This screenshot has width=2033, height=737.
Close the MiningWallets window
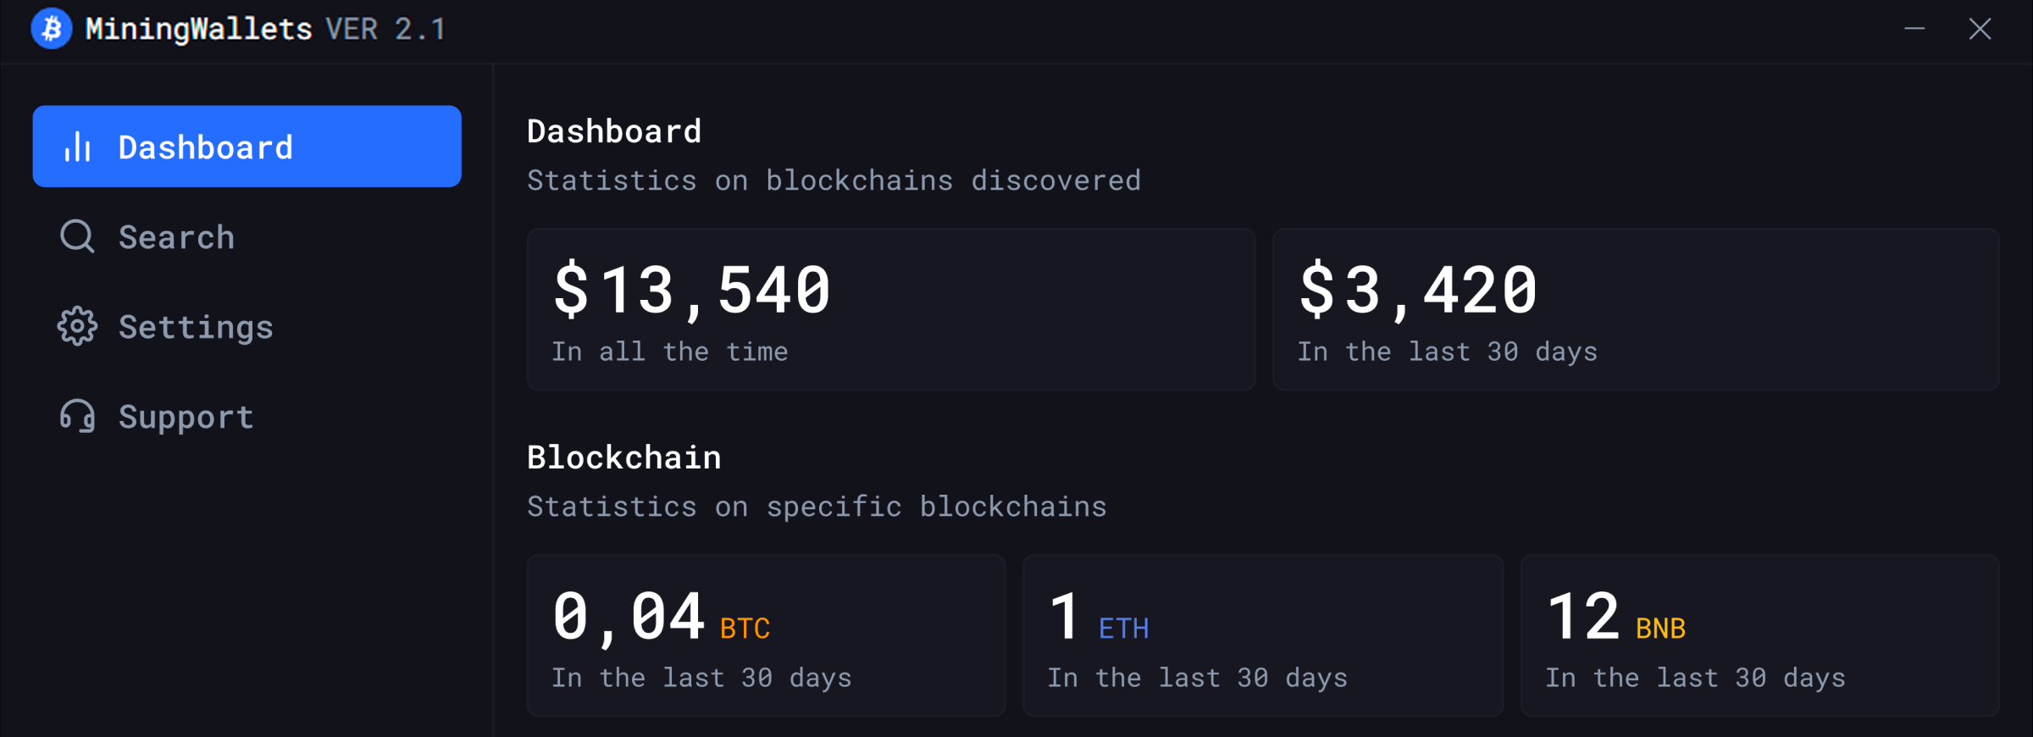[1980, 29]
